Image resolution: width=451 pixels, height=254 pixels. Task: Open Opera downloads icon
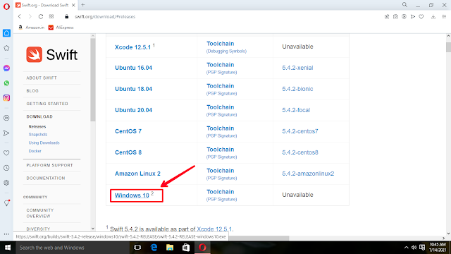click(433, 17)
